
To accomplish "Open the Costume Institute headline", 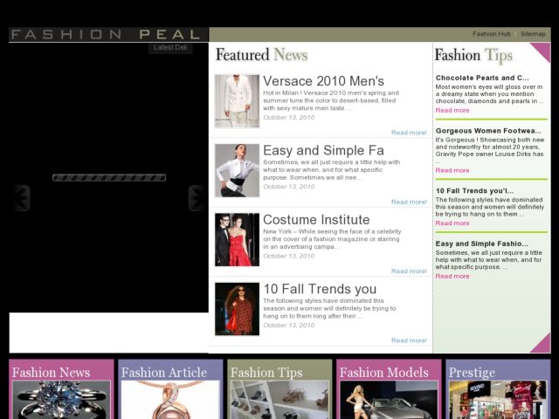I will coord(316,219).
